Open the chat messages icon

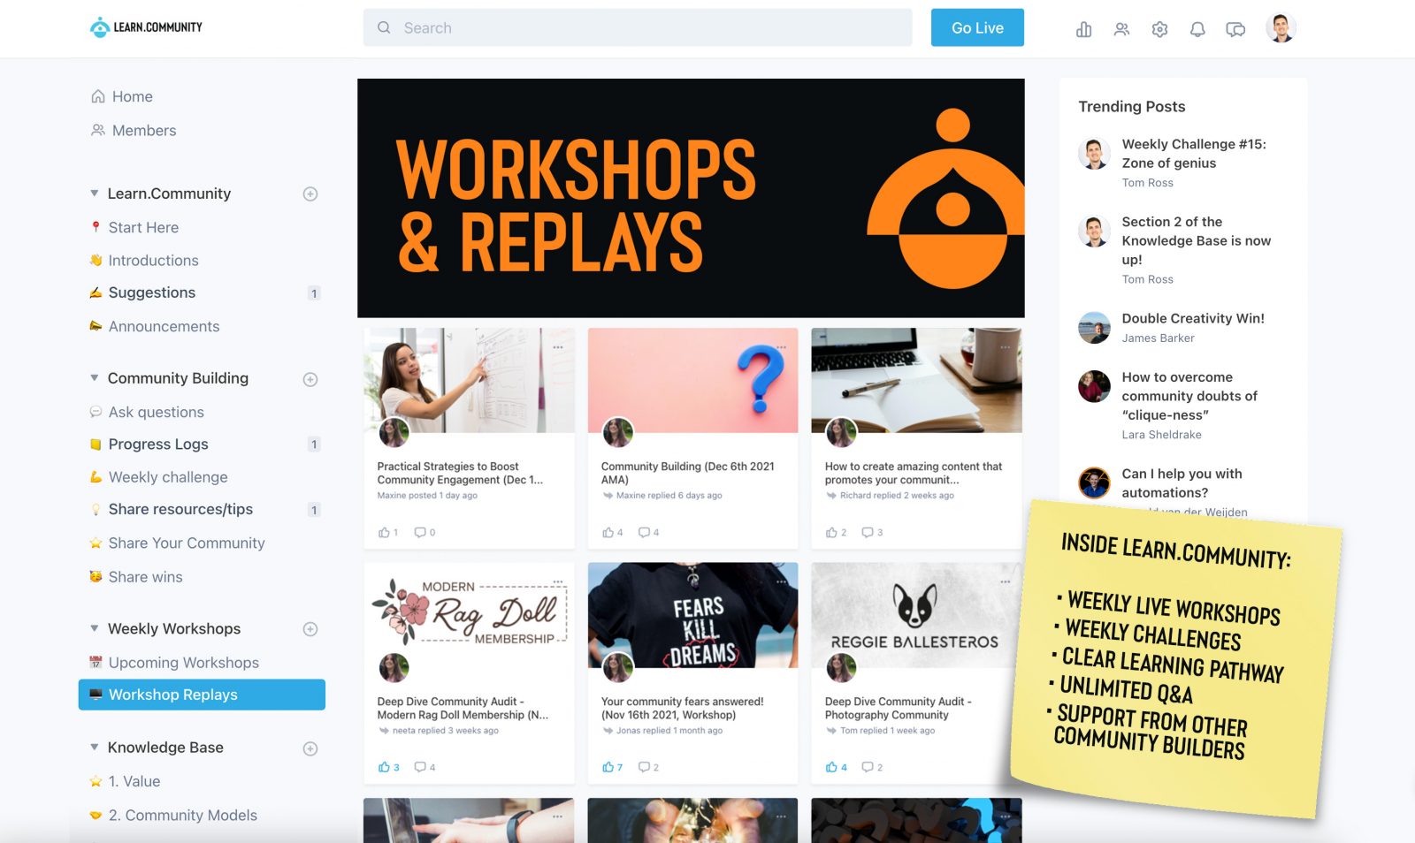click(x=1235, y=29)
